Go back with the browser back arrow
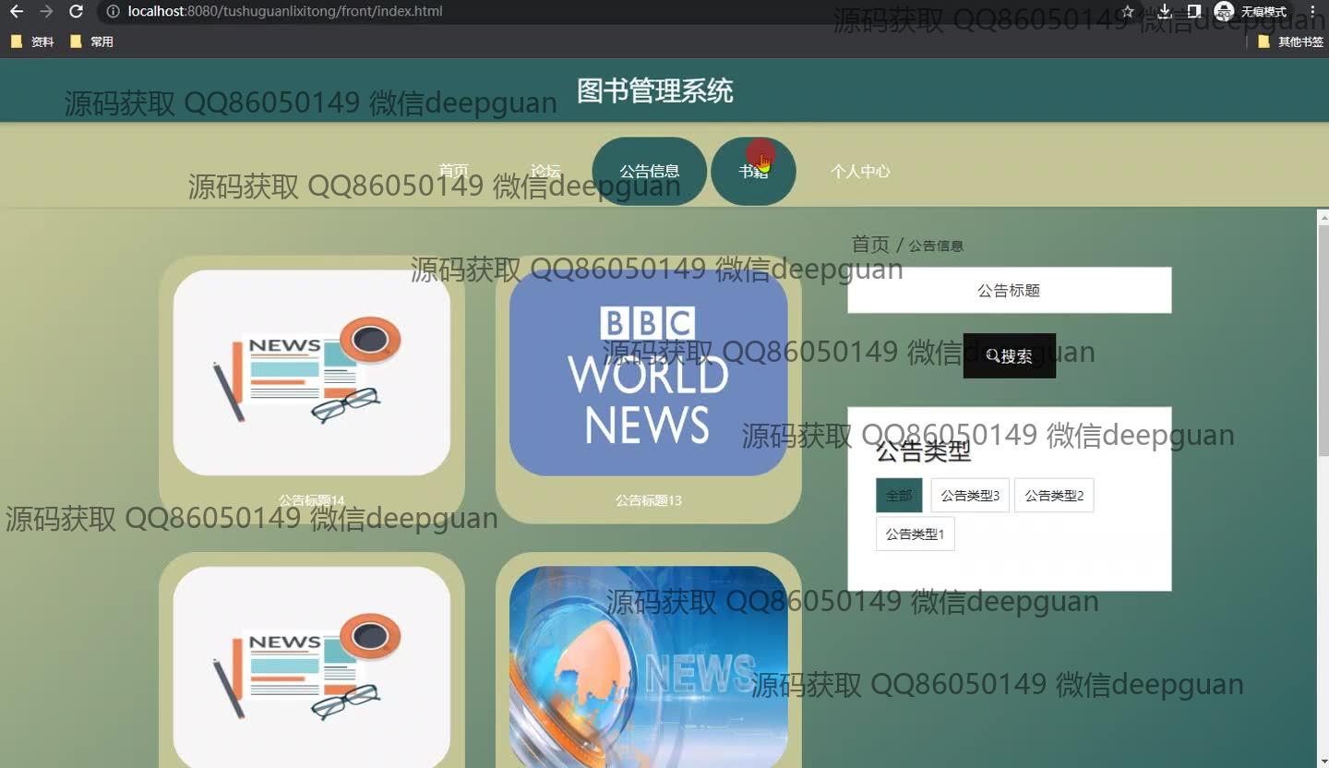1329x768 pixels. [x=16, y=12]
